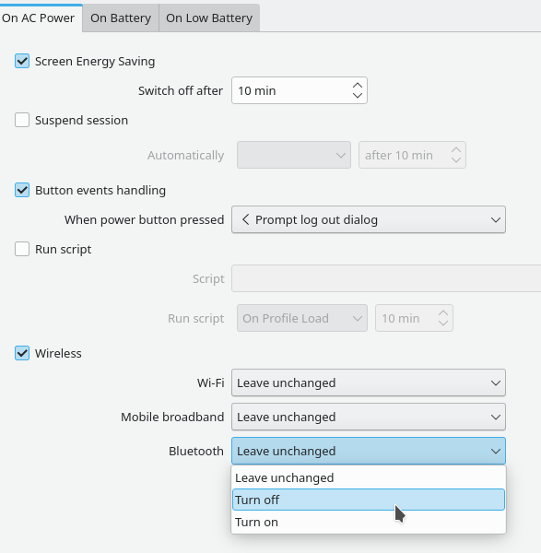This screenshot has width=541, height=553.
Task: Click the Switch off after 10 min field
Action: pyautogui.click(x=299, y=90)
